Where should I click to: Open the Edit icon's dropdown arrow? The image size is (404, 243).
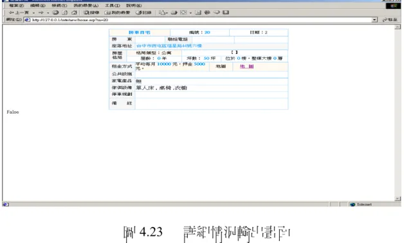190,13
